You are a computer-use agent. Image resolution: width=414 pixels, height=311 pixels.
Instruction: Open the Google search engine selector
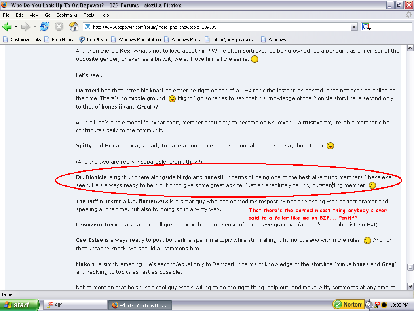point(366,27)
